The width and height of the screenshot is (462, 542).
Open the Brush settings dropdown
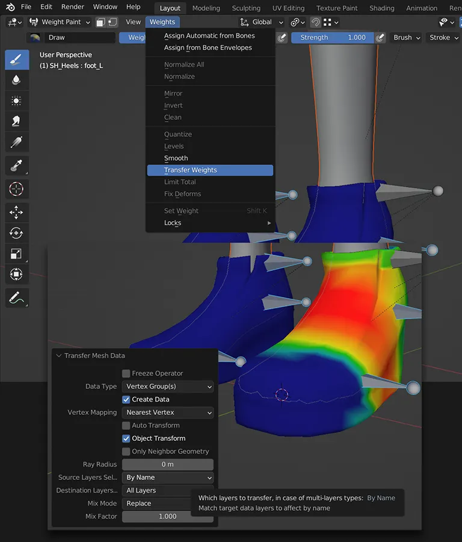coord(407,37)
